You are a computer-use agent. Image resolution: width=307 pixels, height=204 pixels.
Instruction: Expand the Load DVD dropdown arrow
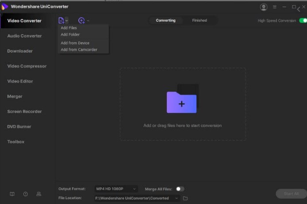(x=88, y=20)
